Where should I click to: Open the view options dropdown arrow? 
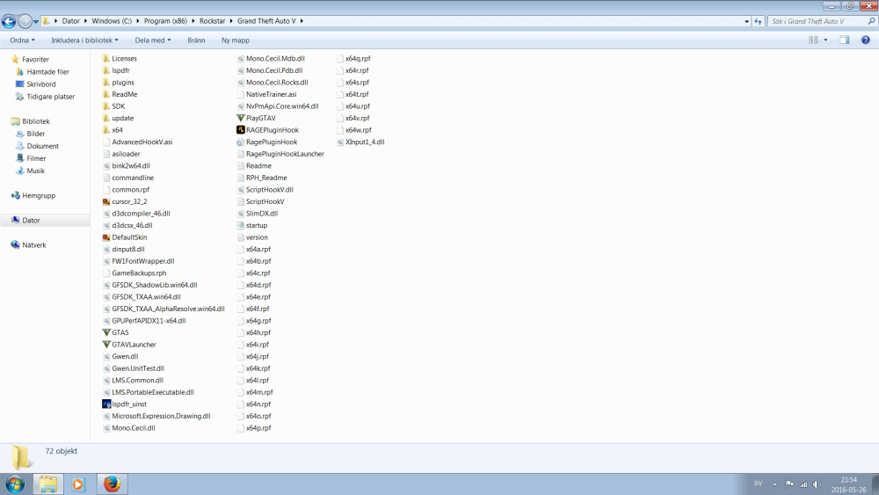(825, 40)
